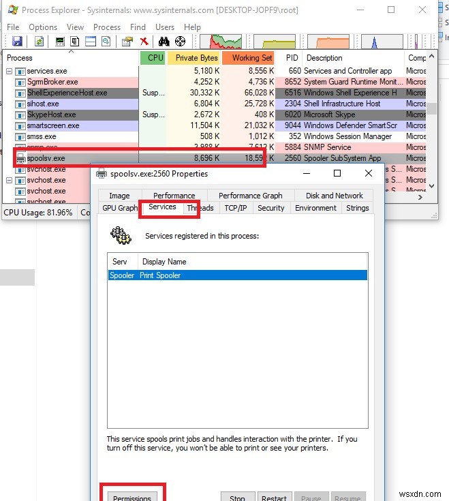The width and height of the screenshot is (449, 501).
Task: Click scroll up arrow of process list
Action: click(x=432, y=57)
